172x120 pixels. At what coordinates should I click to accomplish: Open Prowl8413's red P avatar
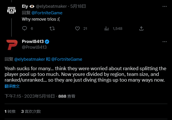tap(12, 45)
